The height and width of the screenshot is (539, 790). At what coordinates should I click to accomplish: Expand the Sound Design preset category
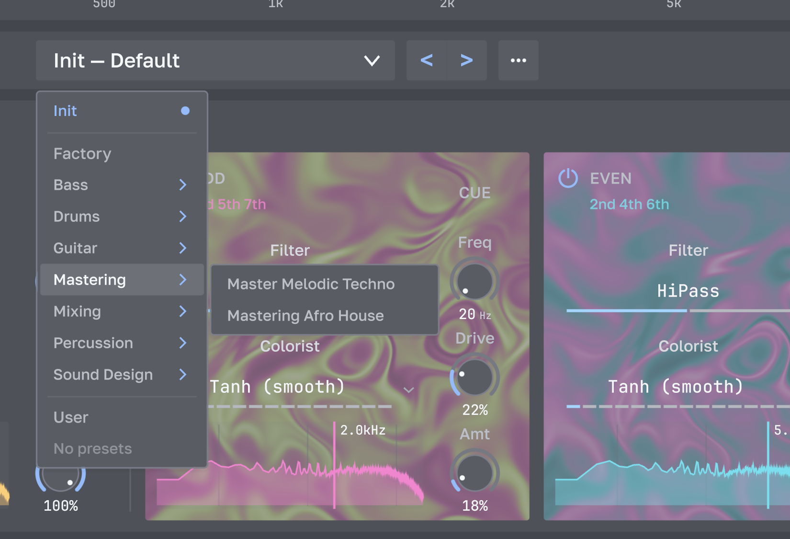(122, 375)
